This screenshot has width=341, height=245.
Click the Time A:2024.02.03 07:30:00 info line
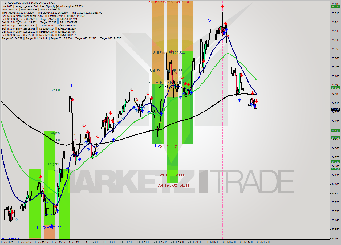point(52,13)
